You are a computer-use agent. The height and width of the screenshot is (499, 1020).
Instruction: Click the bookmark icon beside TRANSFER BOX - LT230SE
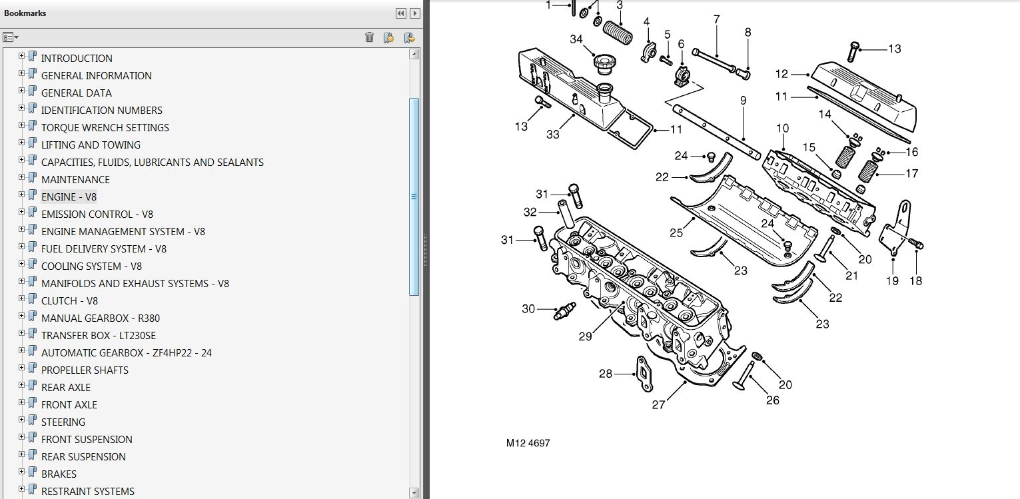[x=32, y=334]
